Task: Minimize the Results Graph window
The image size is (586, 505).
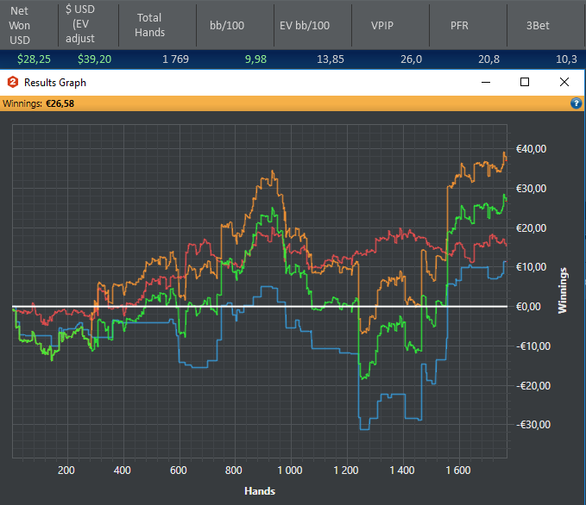Action: (x=485, y=83)
